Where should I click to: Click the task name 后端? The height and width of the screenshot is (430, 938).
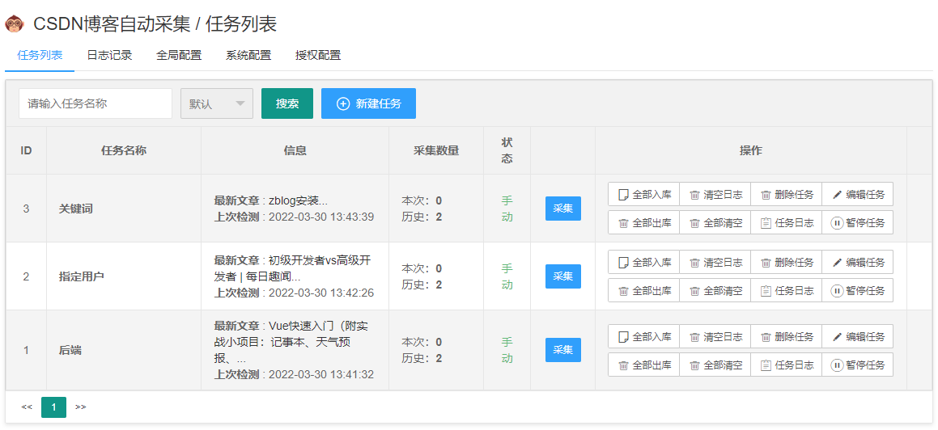pyautogui.click(x=70, y=351)
